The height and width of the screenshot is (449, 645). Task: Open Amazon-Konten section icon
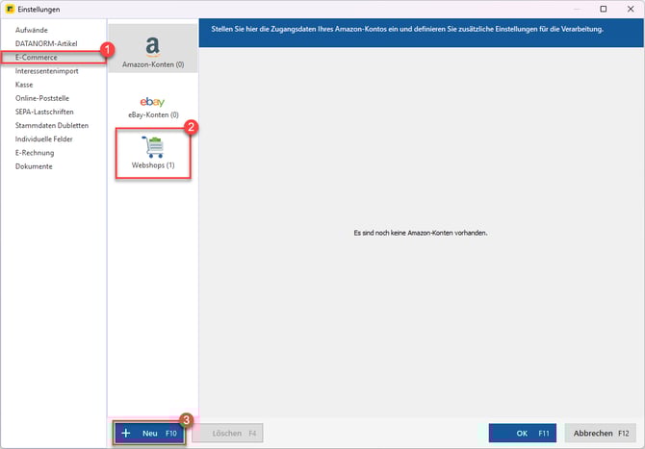tap(152, 46)
